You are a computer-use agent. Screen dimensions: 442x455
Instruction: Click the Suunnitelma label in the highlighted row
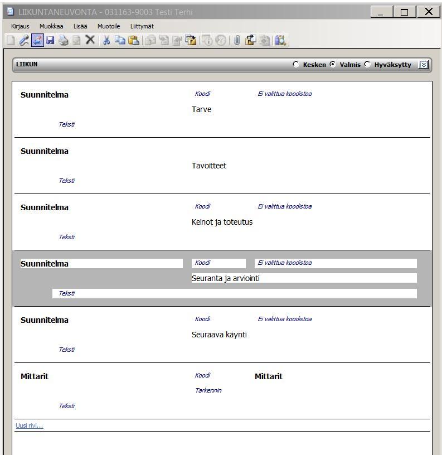pos(45,264)
